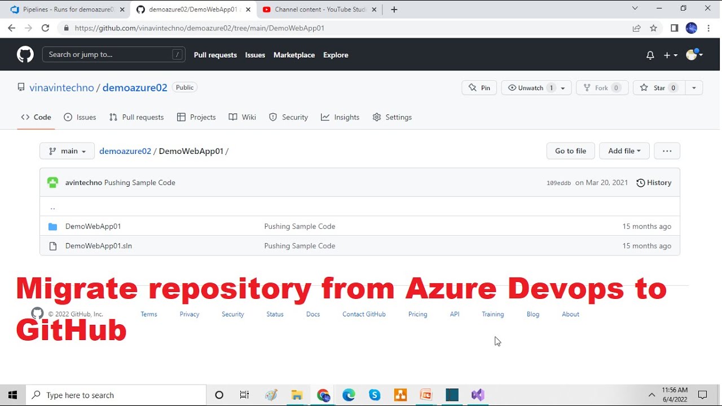This screenshot has height=406, width=722.
Task: Click Windows taskbar search box
Action: [x=116, y=395]
